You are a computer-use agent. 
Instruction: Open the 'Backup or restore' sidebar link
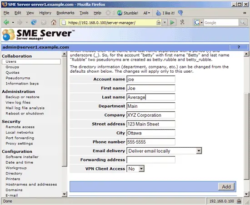tap(22, 97)
